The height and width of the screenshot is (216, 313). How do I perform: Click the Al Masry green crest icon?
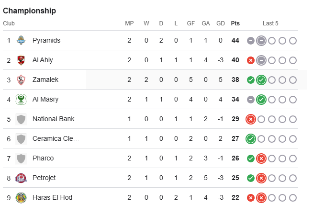[21, 99]
